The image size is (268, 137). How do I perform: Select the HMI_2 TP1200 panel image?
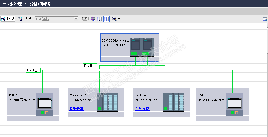pos(235,104)
